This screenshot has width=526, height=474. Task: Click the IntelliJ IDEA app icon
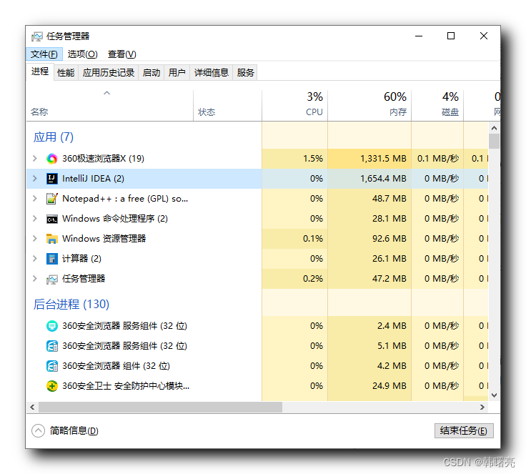click(x=51, y=179)
